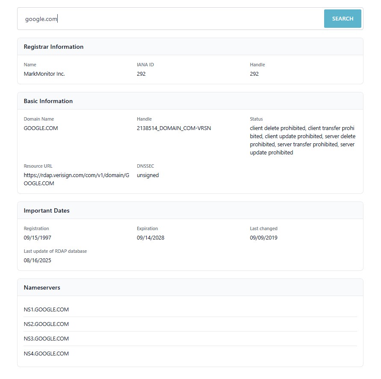Viewport: 381px width, 379px height.
Task: Select the Basic Information heading
Action: tap(48, 101)
